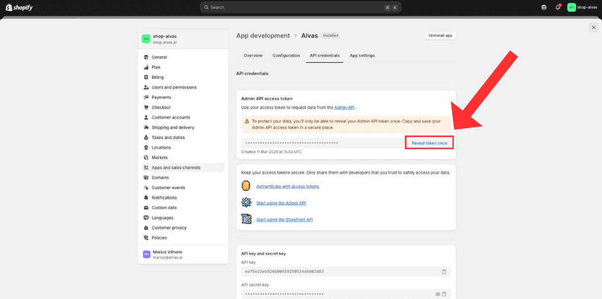602x299 pixels.
Task: Click the Shopify logo in the top bar
Action: point(19,7)
